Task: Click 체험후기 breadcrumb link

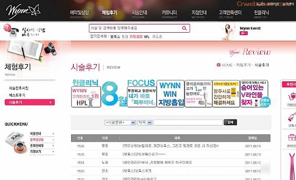Action: pyautogui.click(x=243, y=65)
